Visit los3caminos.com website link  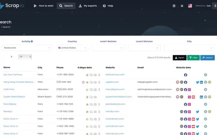pos(115,75)
